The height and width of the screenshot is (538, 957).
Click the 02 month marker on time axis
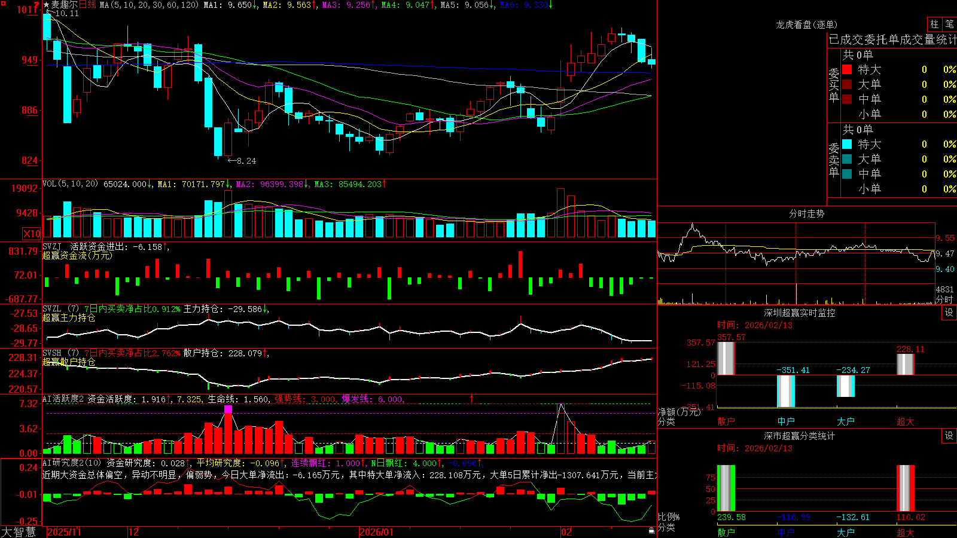click(566, 532)
